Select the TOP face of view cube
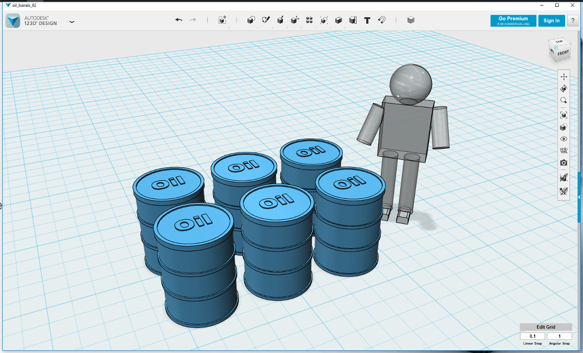This screenshot has width=583, height=353. coord(559,42)
